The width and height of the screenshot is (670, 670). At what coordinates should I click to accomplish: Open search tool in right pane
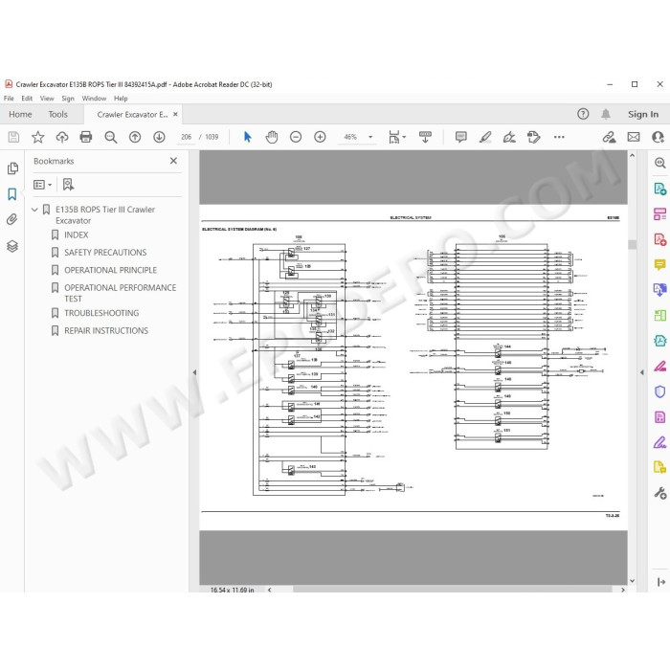point(660,163)
